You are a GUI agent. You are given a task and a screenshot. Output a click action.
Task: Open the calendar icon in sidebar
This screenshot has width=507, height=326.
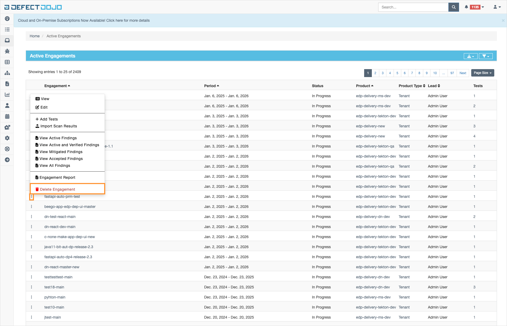7,116
